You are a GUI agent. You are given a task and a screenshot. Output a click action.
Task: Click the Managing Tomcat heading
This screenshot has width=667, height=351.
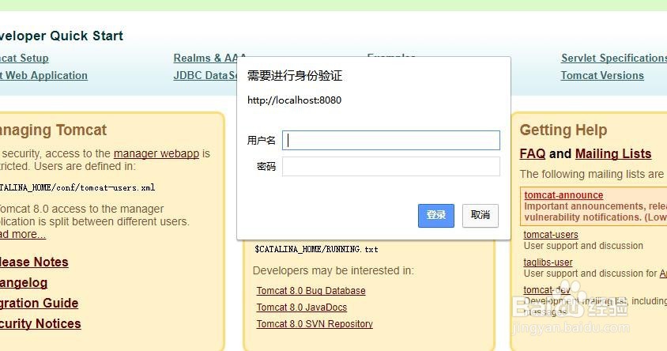(53, 130)
